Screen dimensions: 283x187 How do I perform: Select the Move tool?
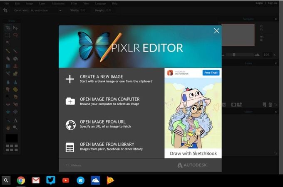point(15,28)
